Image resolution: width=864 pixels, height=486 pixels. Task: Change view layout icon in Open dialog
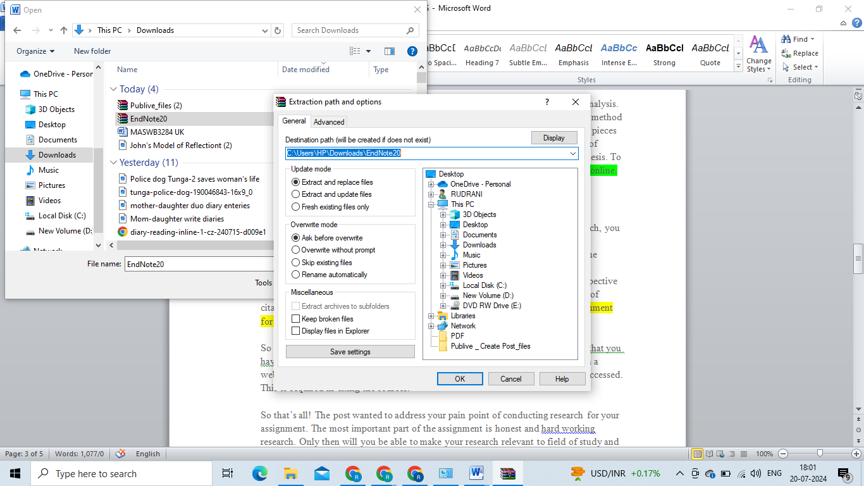(x=355, y=51)
